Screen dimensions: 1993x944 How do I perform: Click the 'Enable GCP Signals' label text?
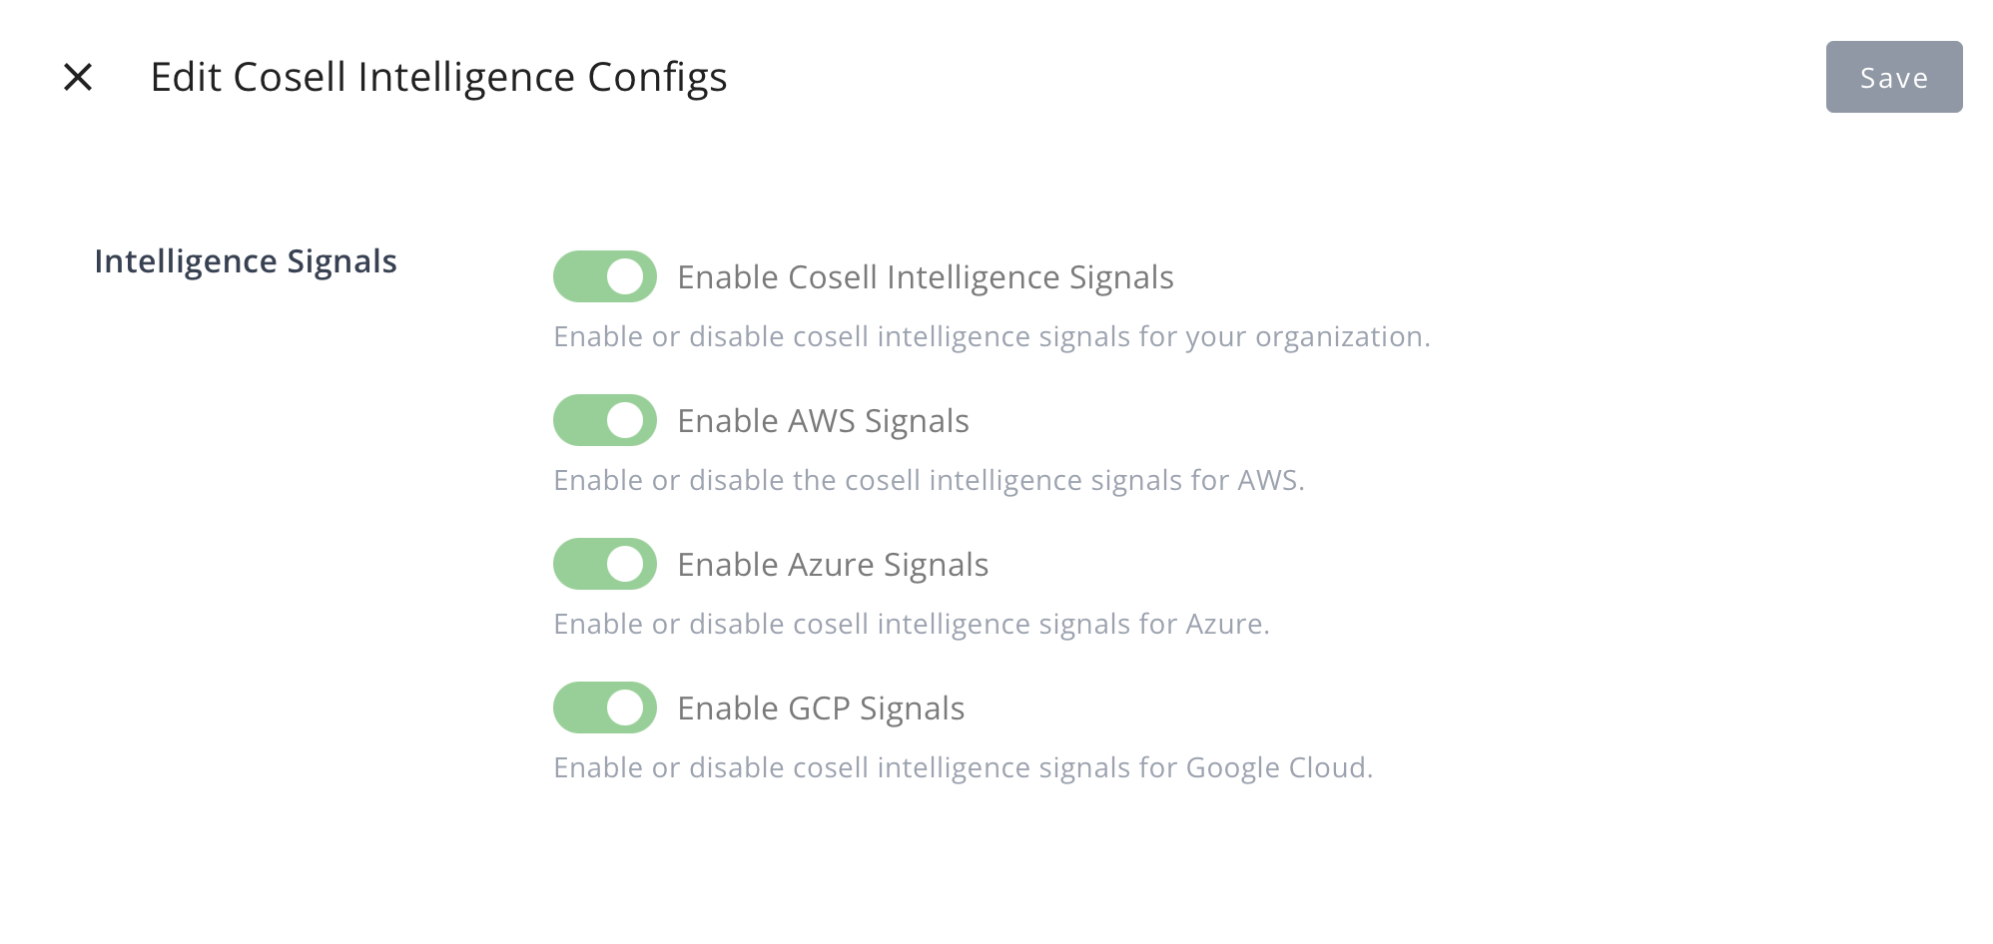pos(821,708)
